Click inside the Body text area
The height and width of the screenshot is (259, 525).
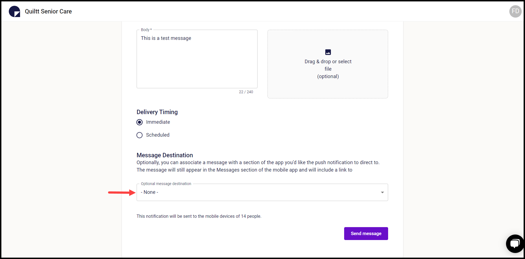coord(197,59)
